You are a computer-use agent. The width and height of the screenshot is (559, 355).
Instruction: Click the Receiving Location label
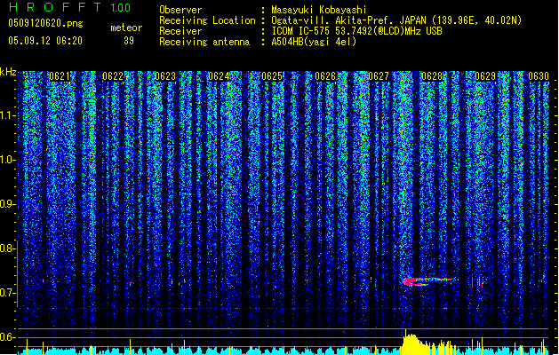(x=207, y=20)
